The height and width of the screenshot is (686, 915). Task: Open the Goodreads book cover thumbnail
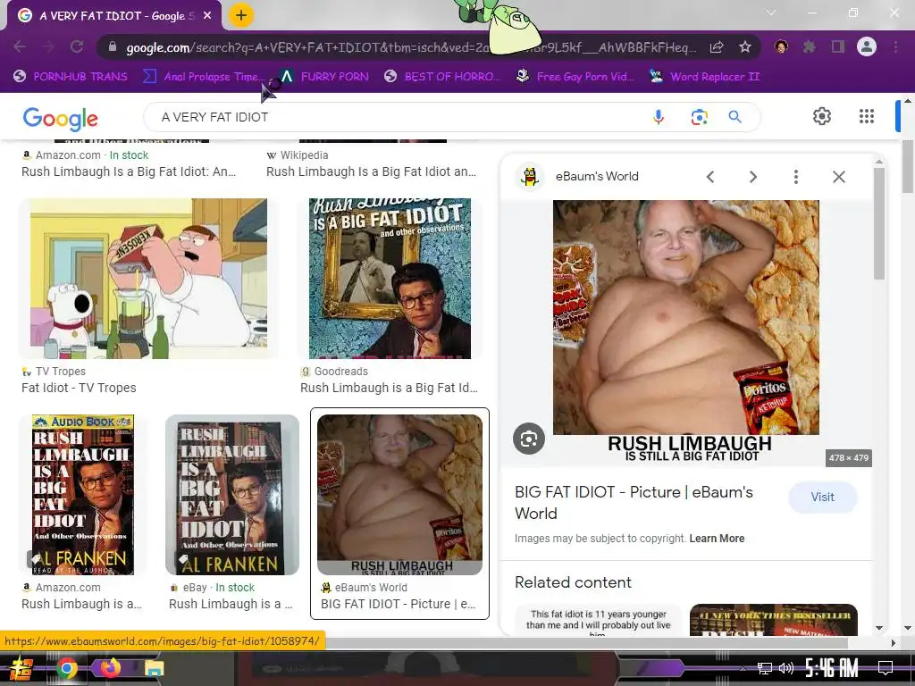390,279
